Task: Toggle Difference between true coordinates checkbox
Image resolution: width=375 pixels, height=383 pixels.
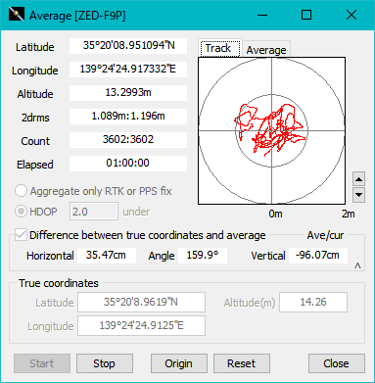Action: tap(21, 235)
